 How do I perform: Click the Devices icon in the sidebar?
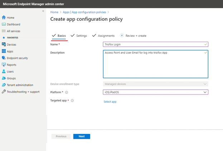4,44
